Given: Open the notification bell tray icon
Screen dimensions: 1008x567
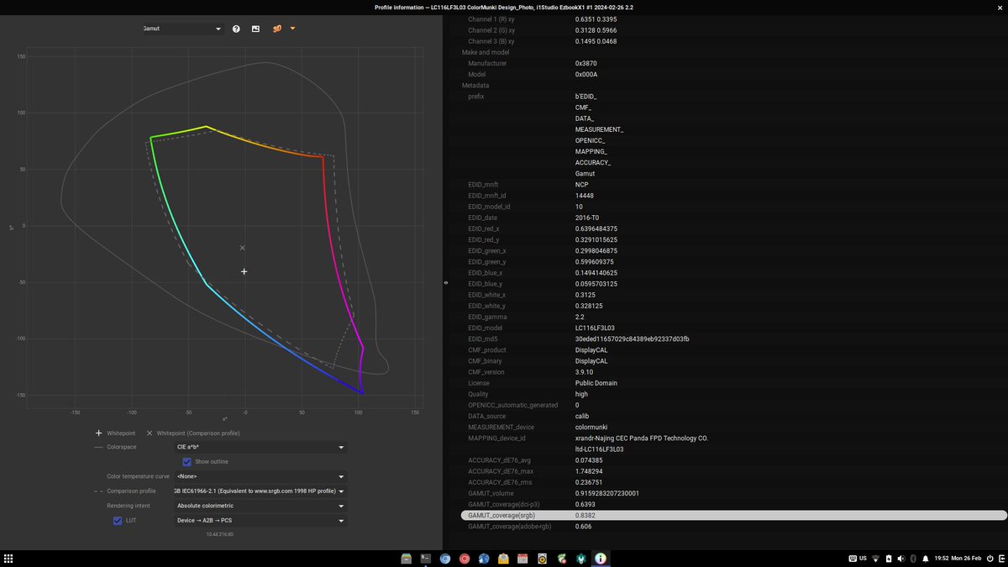Looking at the screenshot, I should [x=925, y=559].
